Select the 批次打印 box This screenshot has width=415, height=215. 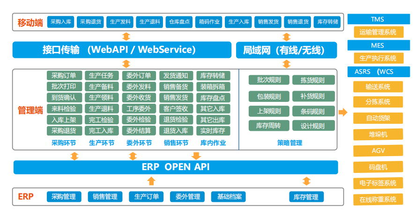[65, 86]
